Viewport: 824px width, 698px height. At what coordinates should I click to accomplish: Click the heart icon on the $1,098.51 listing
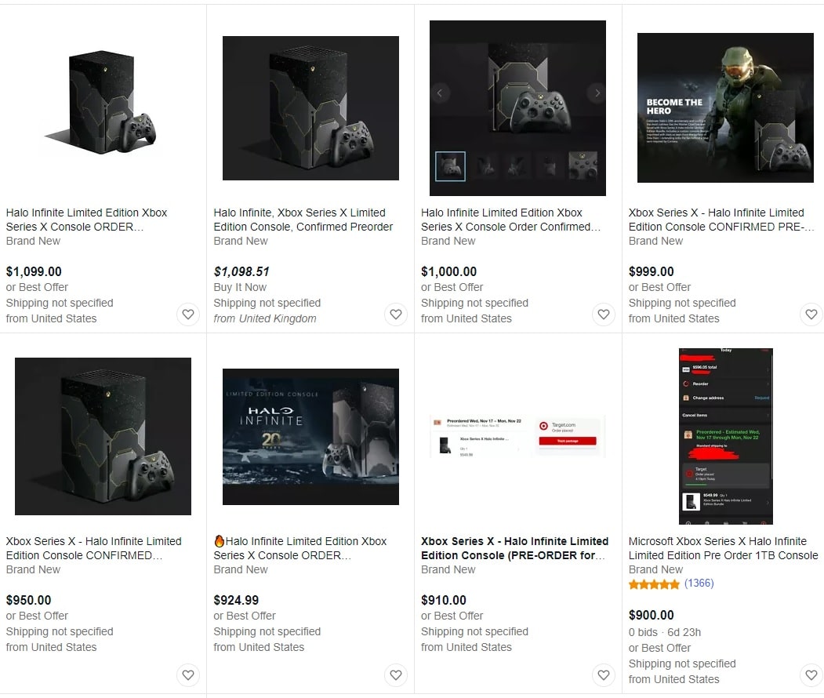pos(396,314)
